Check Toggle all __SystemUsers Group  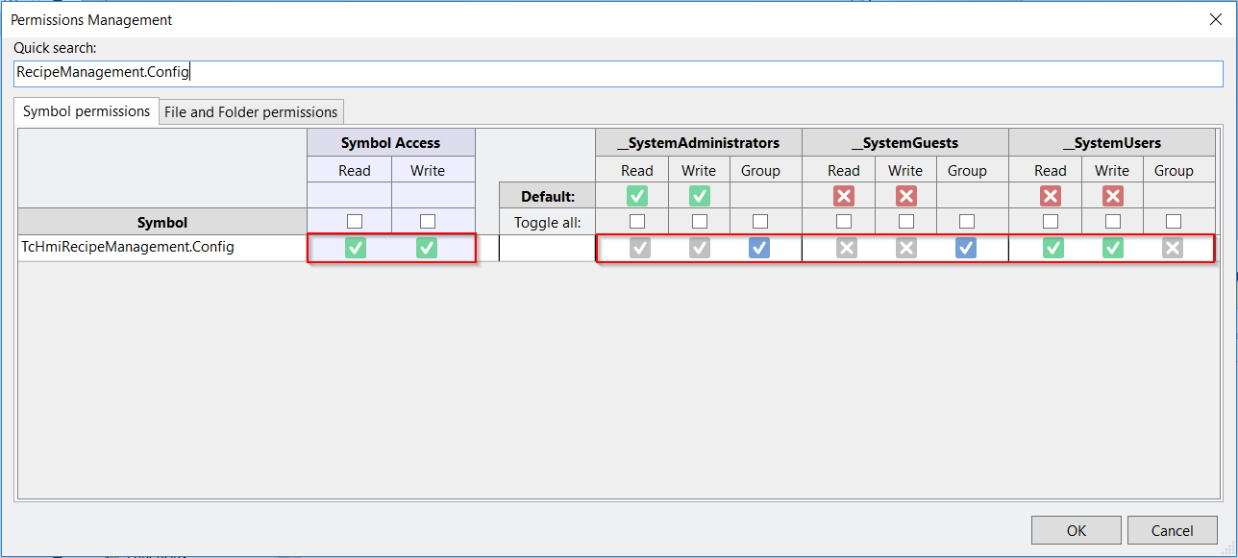(x=1174, y=222)
